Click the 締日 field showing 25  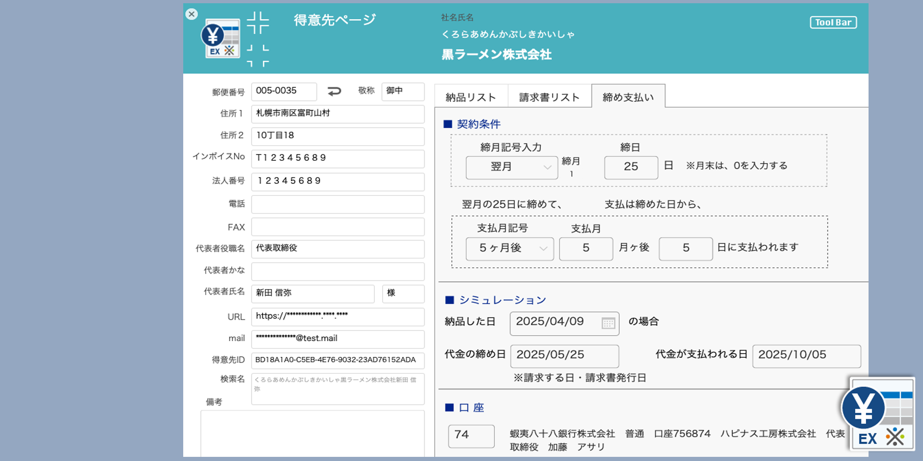pyautogui.click(x=631, y=167)
